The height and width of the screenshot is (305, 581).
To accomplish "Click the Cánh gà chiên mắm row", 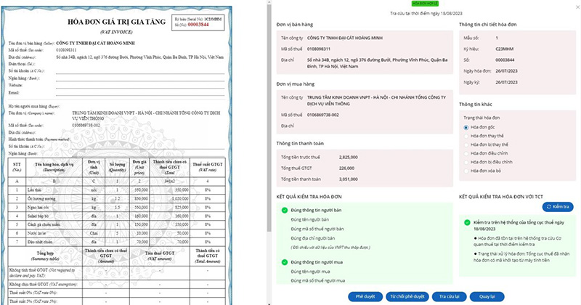I will [116, 224].
